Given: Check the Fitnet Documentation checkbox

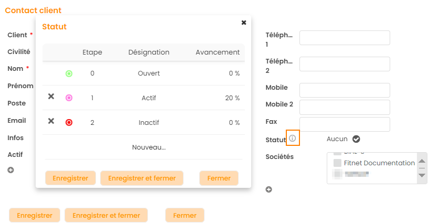Looking at the screenshot, I should pos(338,163).
